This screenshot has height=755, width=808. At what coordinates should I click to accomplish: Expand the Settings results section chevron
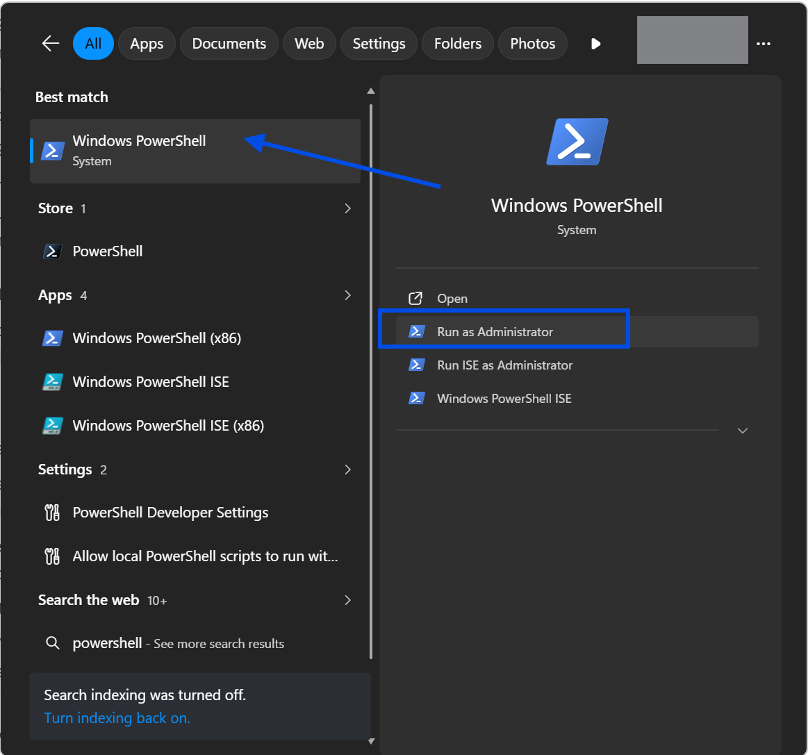pyautogui.click(x=347, y=470)
